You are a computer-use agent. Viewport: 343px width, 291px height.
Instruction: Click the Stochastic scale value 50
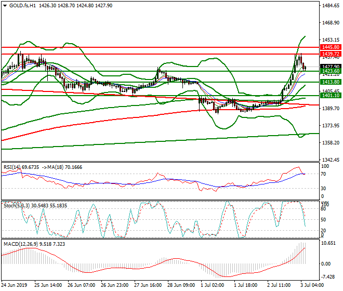[323, 220]
